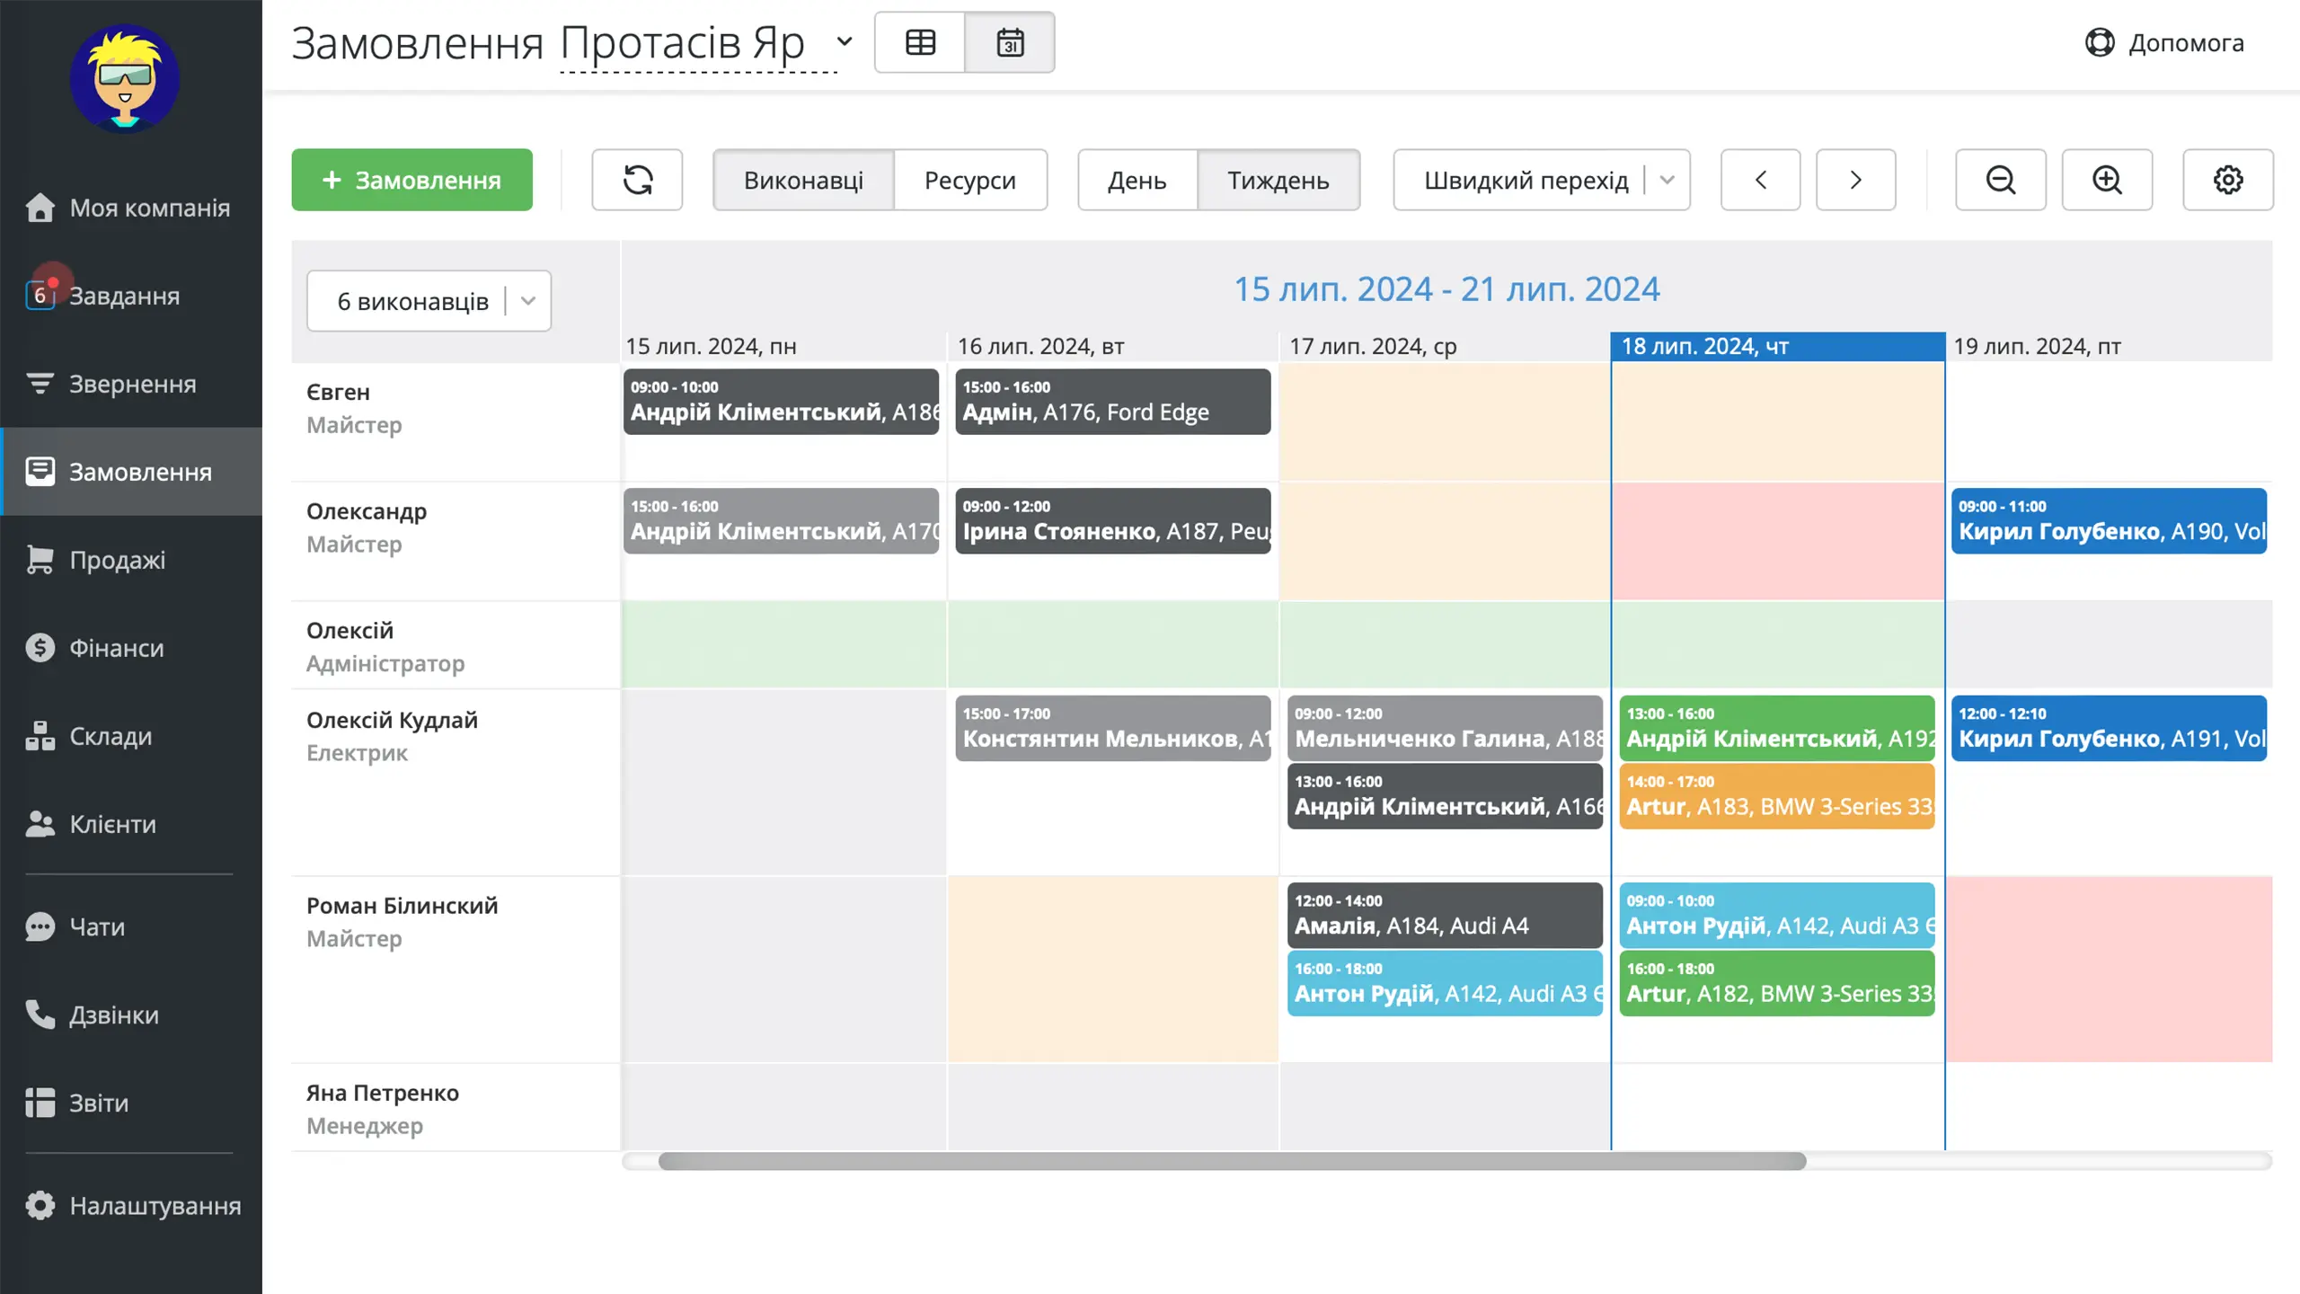Image resolution: width=2300 pixels, height=1294 pixels.
Task: Zoom out the calendar
Action: 2001,180
